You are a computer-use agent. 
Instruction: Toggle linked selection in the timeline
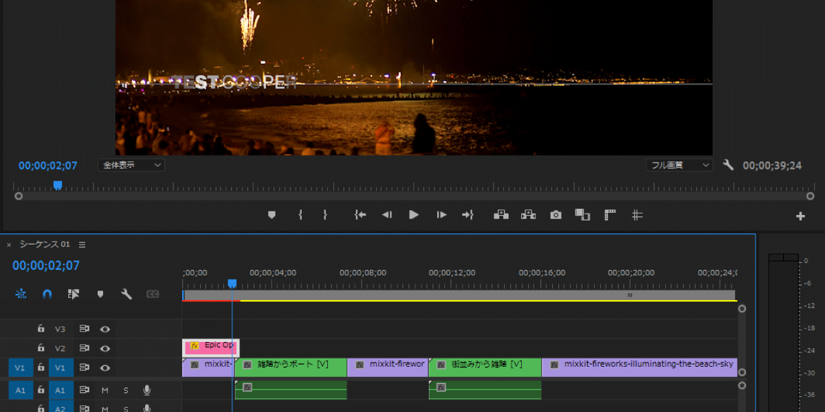74,294
